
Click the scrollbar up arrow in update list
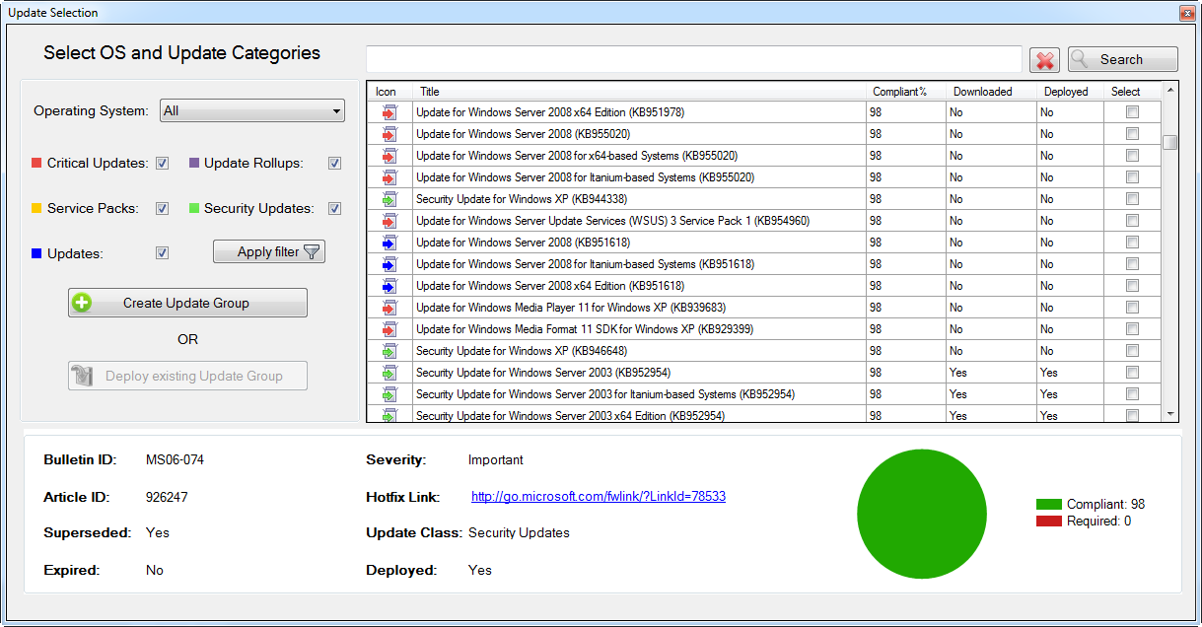pos(1170,91)
